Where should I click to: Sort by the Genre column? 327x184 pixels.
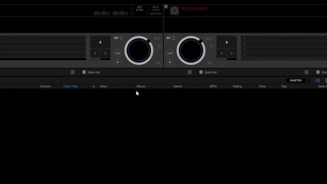tap(177, 86)
